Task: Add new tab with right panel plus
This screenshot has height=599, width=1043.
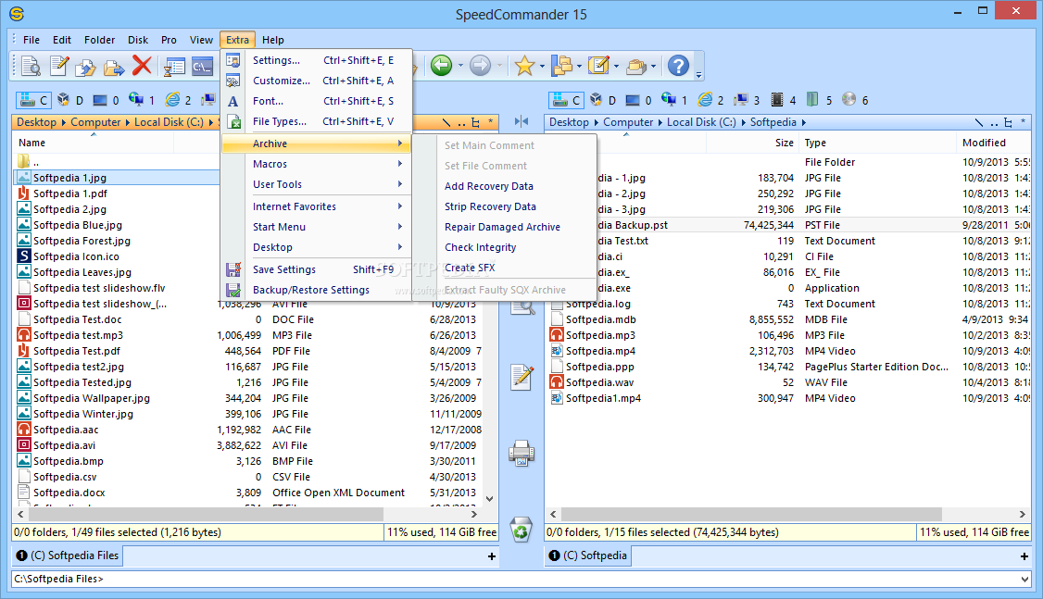Action: point(1024,556)
